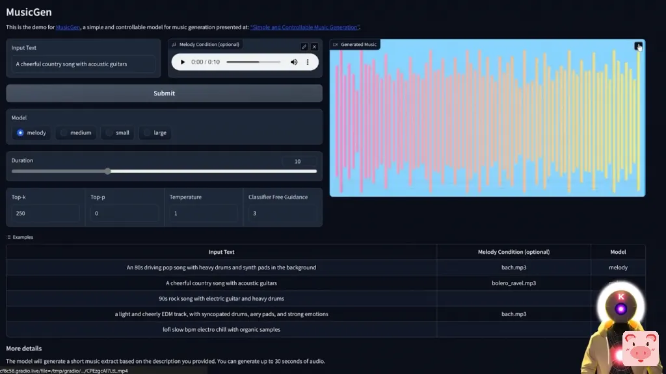Open Simple and Controllable Music Generation link
The width and height of the screenshot is (666, 374).
tap(304, 27)
